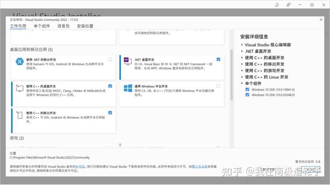This screenshot has height=185, width=330.
Task: Select the 使用 .NET 的移动开发 card title
Action: click(x=41, y=60)
